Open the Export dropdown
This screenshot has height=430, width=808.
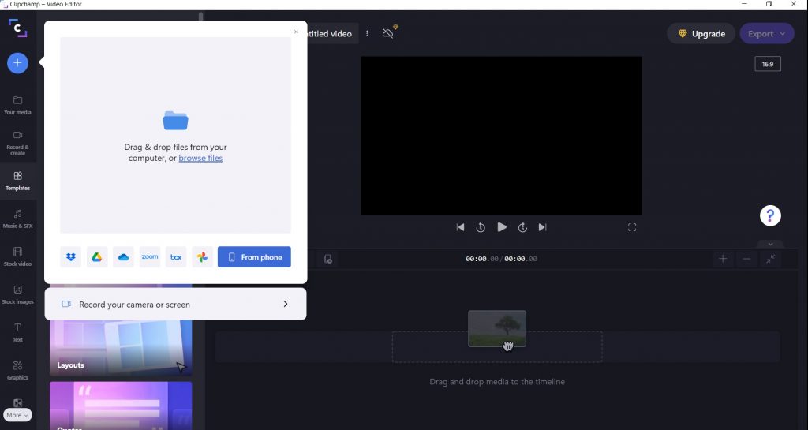tap(767, 33)
